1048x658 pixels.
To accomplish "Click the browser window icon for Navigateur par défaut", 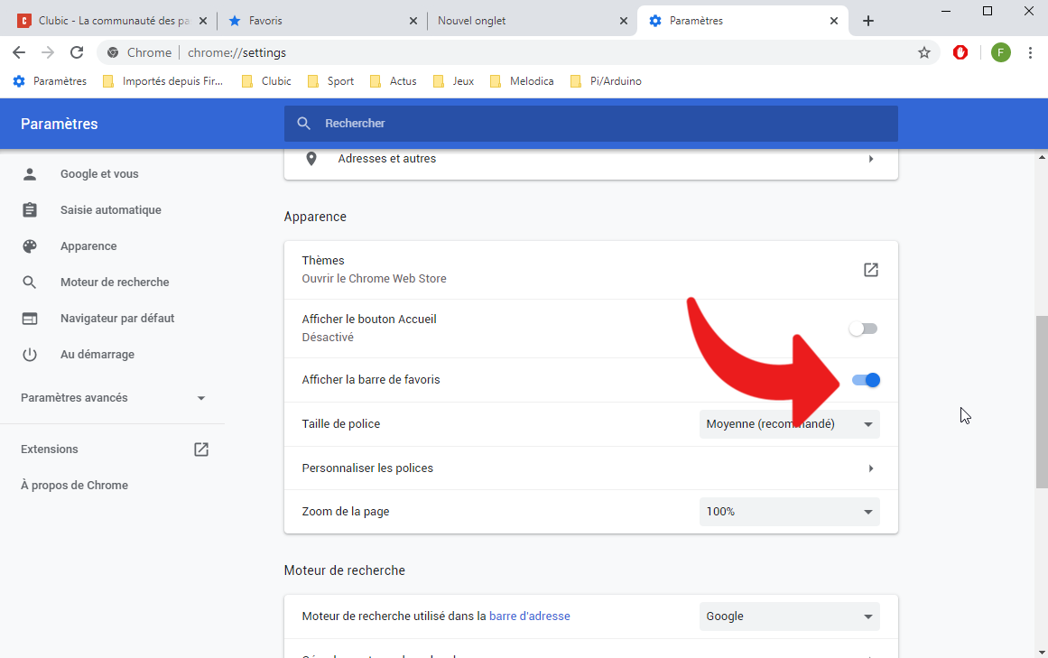I will pos(30,318).
